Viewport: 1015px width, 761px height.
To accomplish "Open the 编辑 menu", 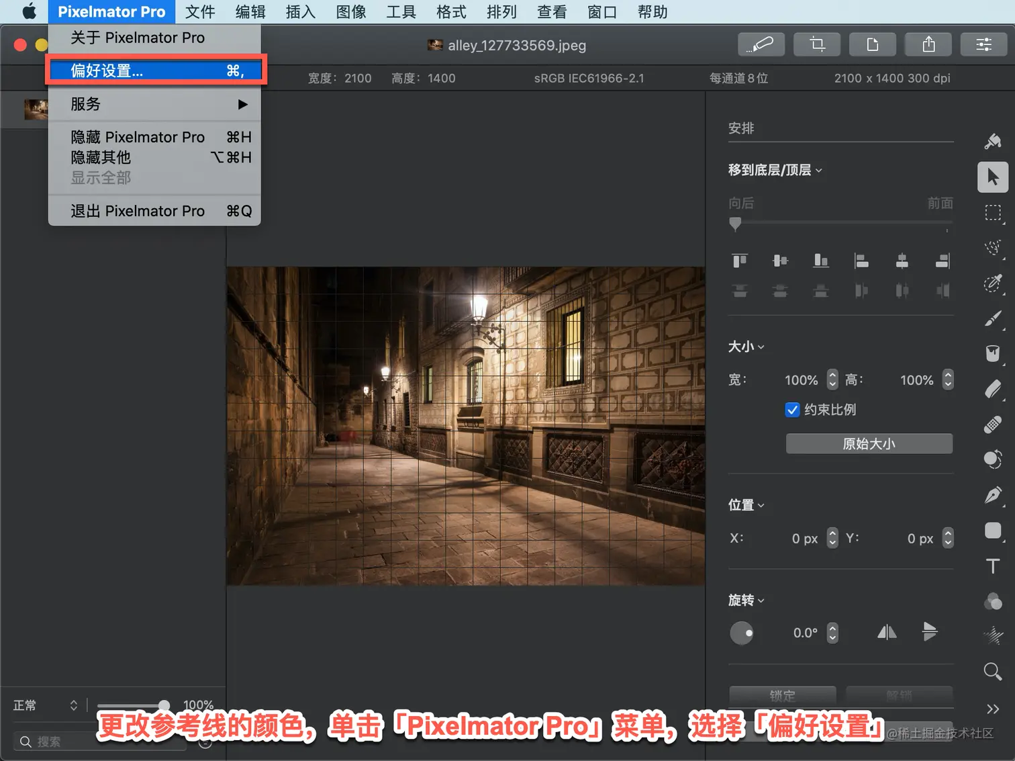I will click(250, 12).
